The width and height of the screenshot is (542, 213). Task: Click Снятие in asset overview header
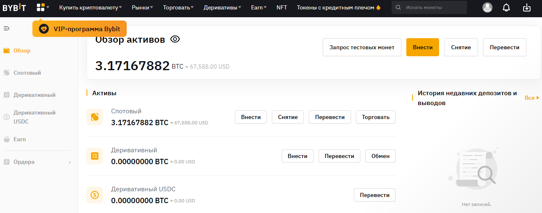(461, 47)
